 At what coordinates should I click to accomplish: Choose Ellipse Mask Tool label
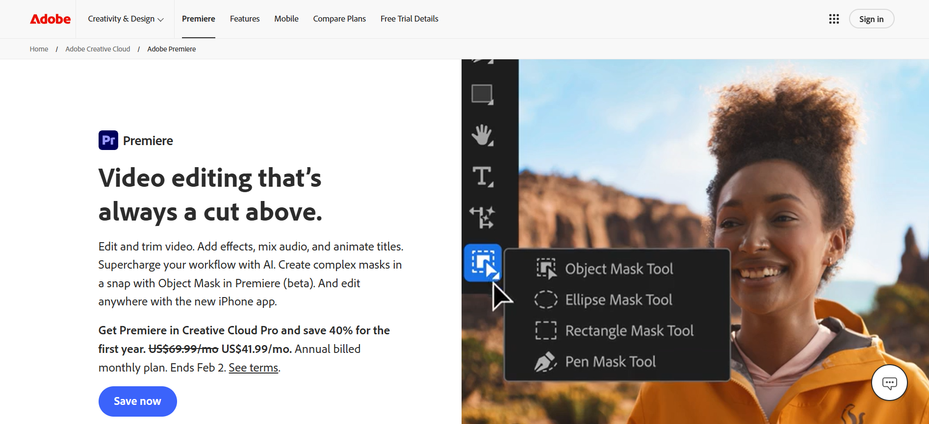619,299
